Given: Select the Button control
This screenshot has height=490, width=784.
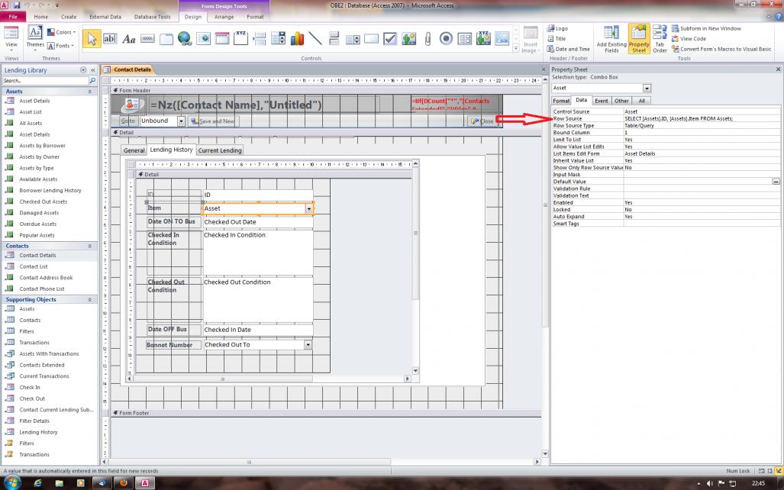Looking at the screenshot, I should pos(147,38).
